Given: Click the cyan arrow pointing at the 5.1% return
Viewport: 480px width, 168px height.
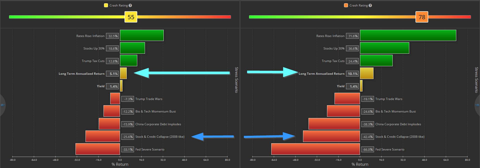Looking at the screenshot, I should [182, 73].
